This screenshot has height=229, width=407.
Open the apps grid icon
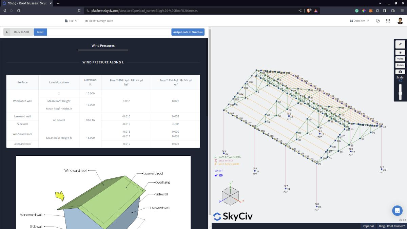pyautogui.click(x=388, y=21)
